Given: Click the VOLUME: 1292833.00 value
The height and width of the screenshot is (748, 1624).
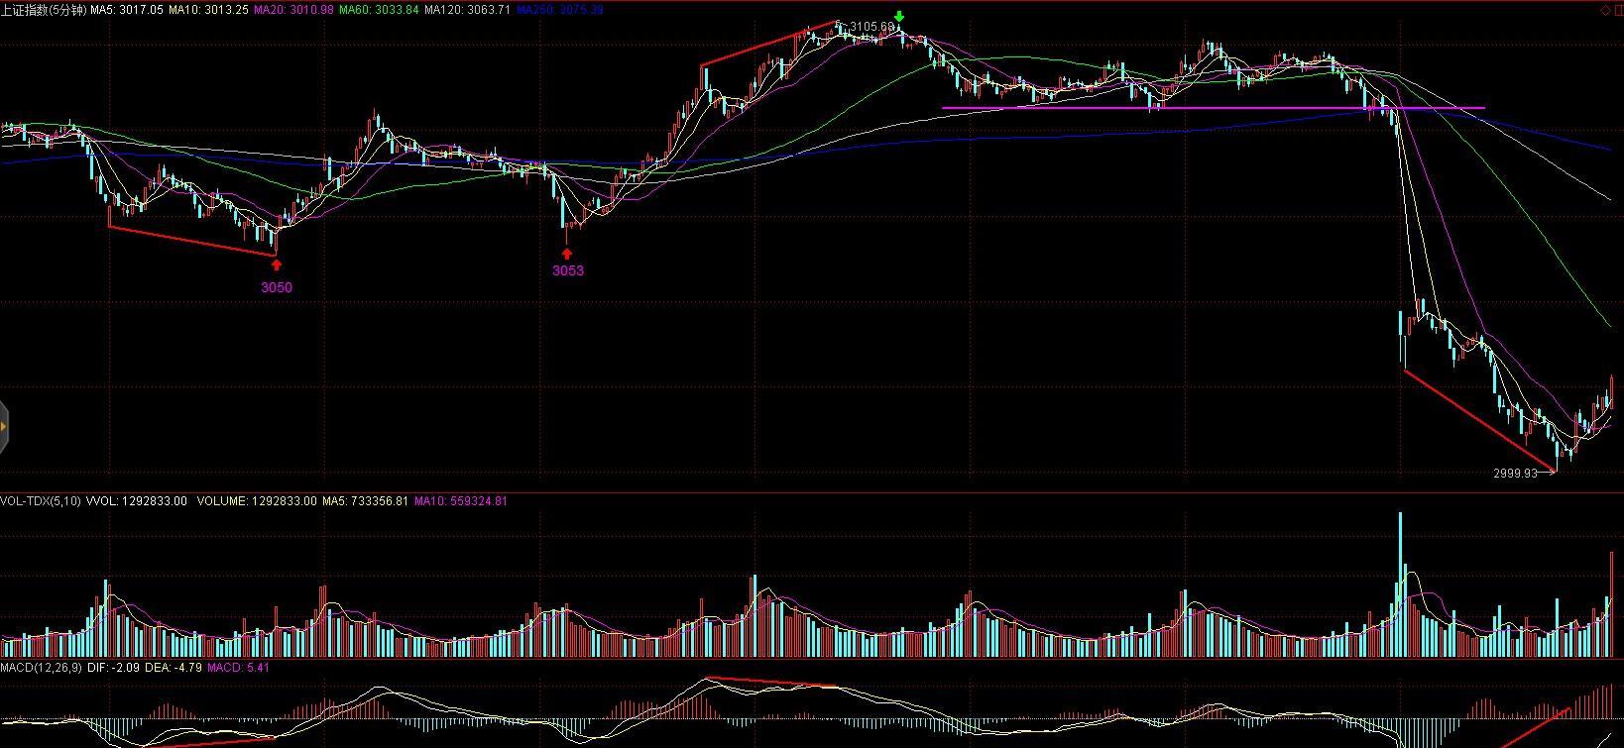Looking at the screenshot, I should pyautogui.click(x=257, y=501).
